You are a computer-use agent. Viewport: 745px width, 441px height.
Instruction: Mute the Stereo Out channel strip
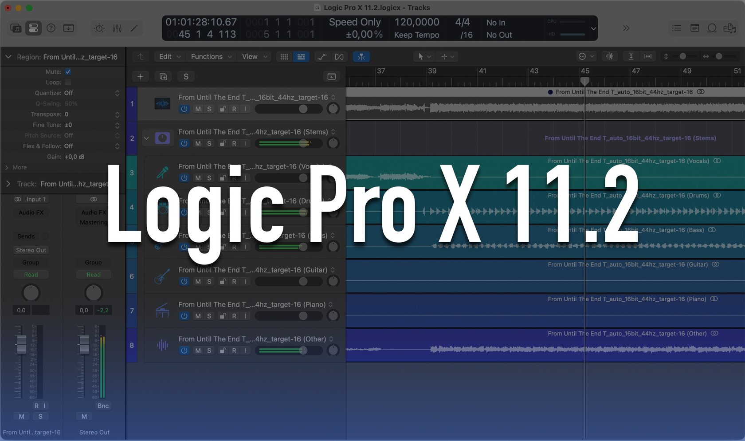point(84,416)
